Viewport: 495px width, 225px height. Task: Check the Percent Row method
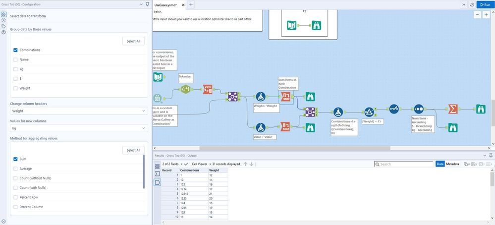coord(15,197)
